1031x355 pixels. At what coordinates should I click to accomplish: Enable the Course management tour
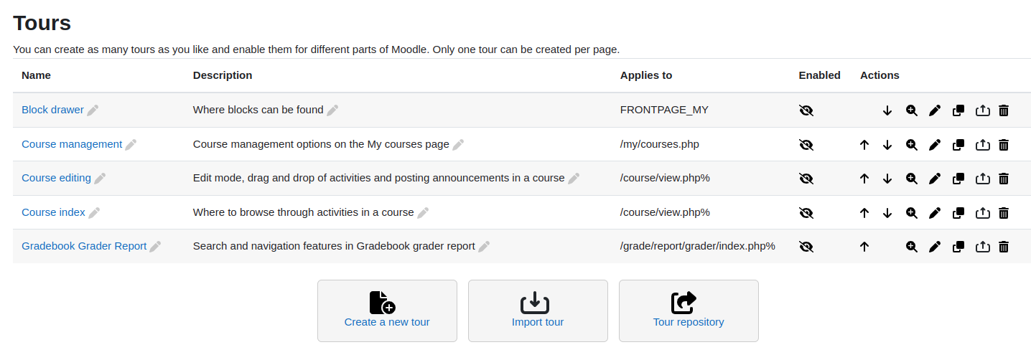pyautogui.click(x=806, y=144)
